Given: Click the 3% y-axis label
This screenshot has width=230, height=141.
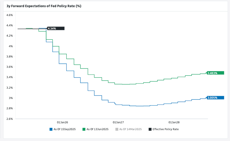Looking at the screenshot, I should (x=11, y=98).
